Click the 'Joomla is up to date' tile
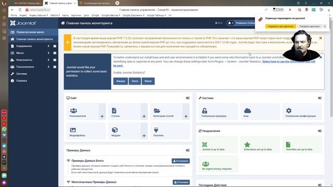This screenshot has height=187, width=333. point(219,144)
